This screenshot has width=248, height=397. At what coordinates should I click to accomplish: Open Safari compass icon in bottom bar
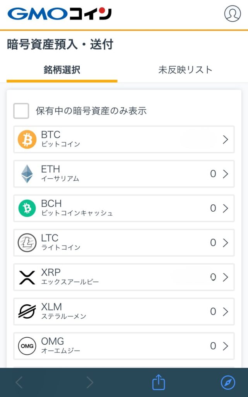pos(228,383)
